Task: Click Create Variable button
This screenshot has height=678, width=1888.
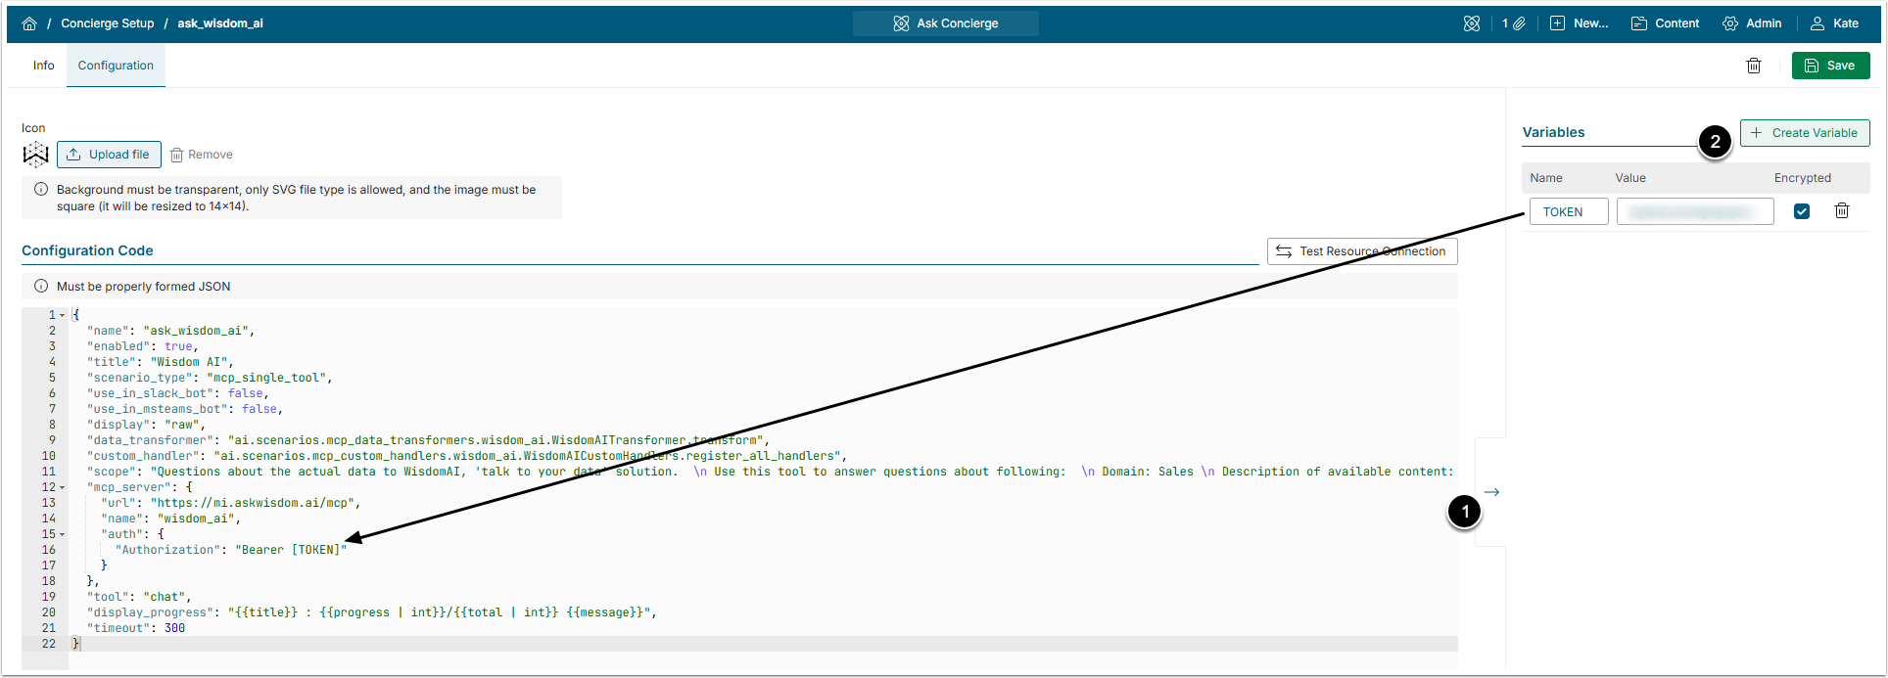Action: click(1804, 133)
